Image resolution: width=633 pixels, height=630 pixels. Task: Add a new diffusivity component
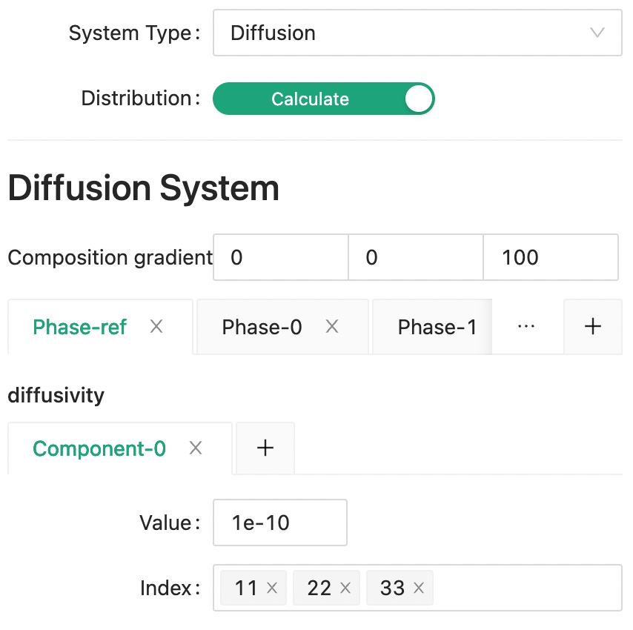(265, 448)
